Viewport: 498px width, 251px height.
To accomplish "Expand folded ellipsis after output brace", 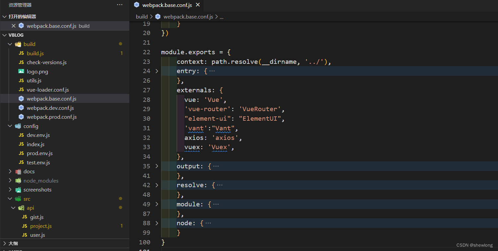I will (x=216, y=166).
